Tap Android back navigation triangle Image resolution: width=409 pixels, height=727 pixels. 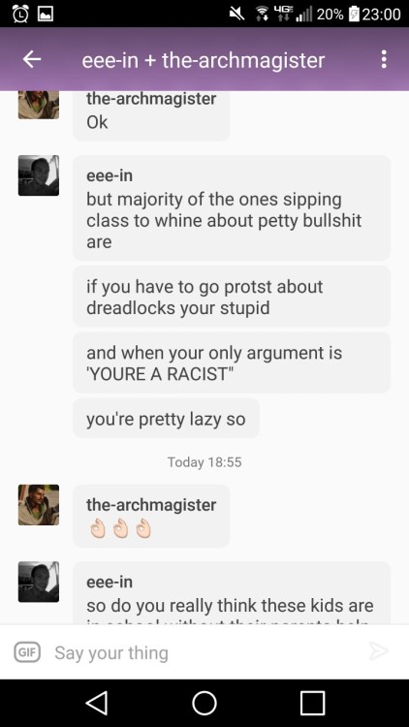point(97,703)
